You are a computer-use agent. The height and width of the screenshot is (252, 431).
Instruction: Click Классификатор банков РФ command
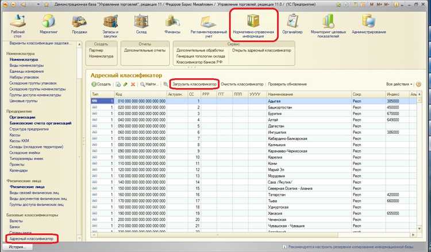tap(199, 62)
